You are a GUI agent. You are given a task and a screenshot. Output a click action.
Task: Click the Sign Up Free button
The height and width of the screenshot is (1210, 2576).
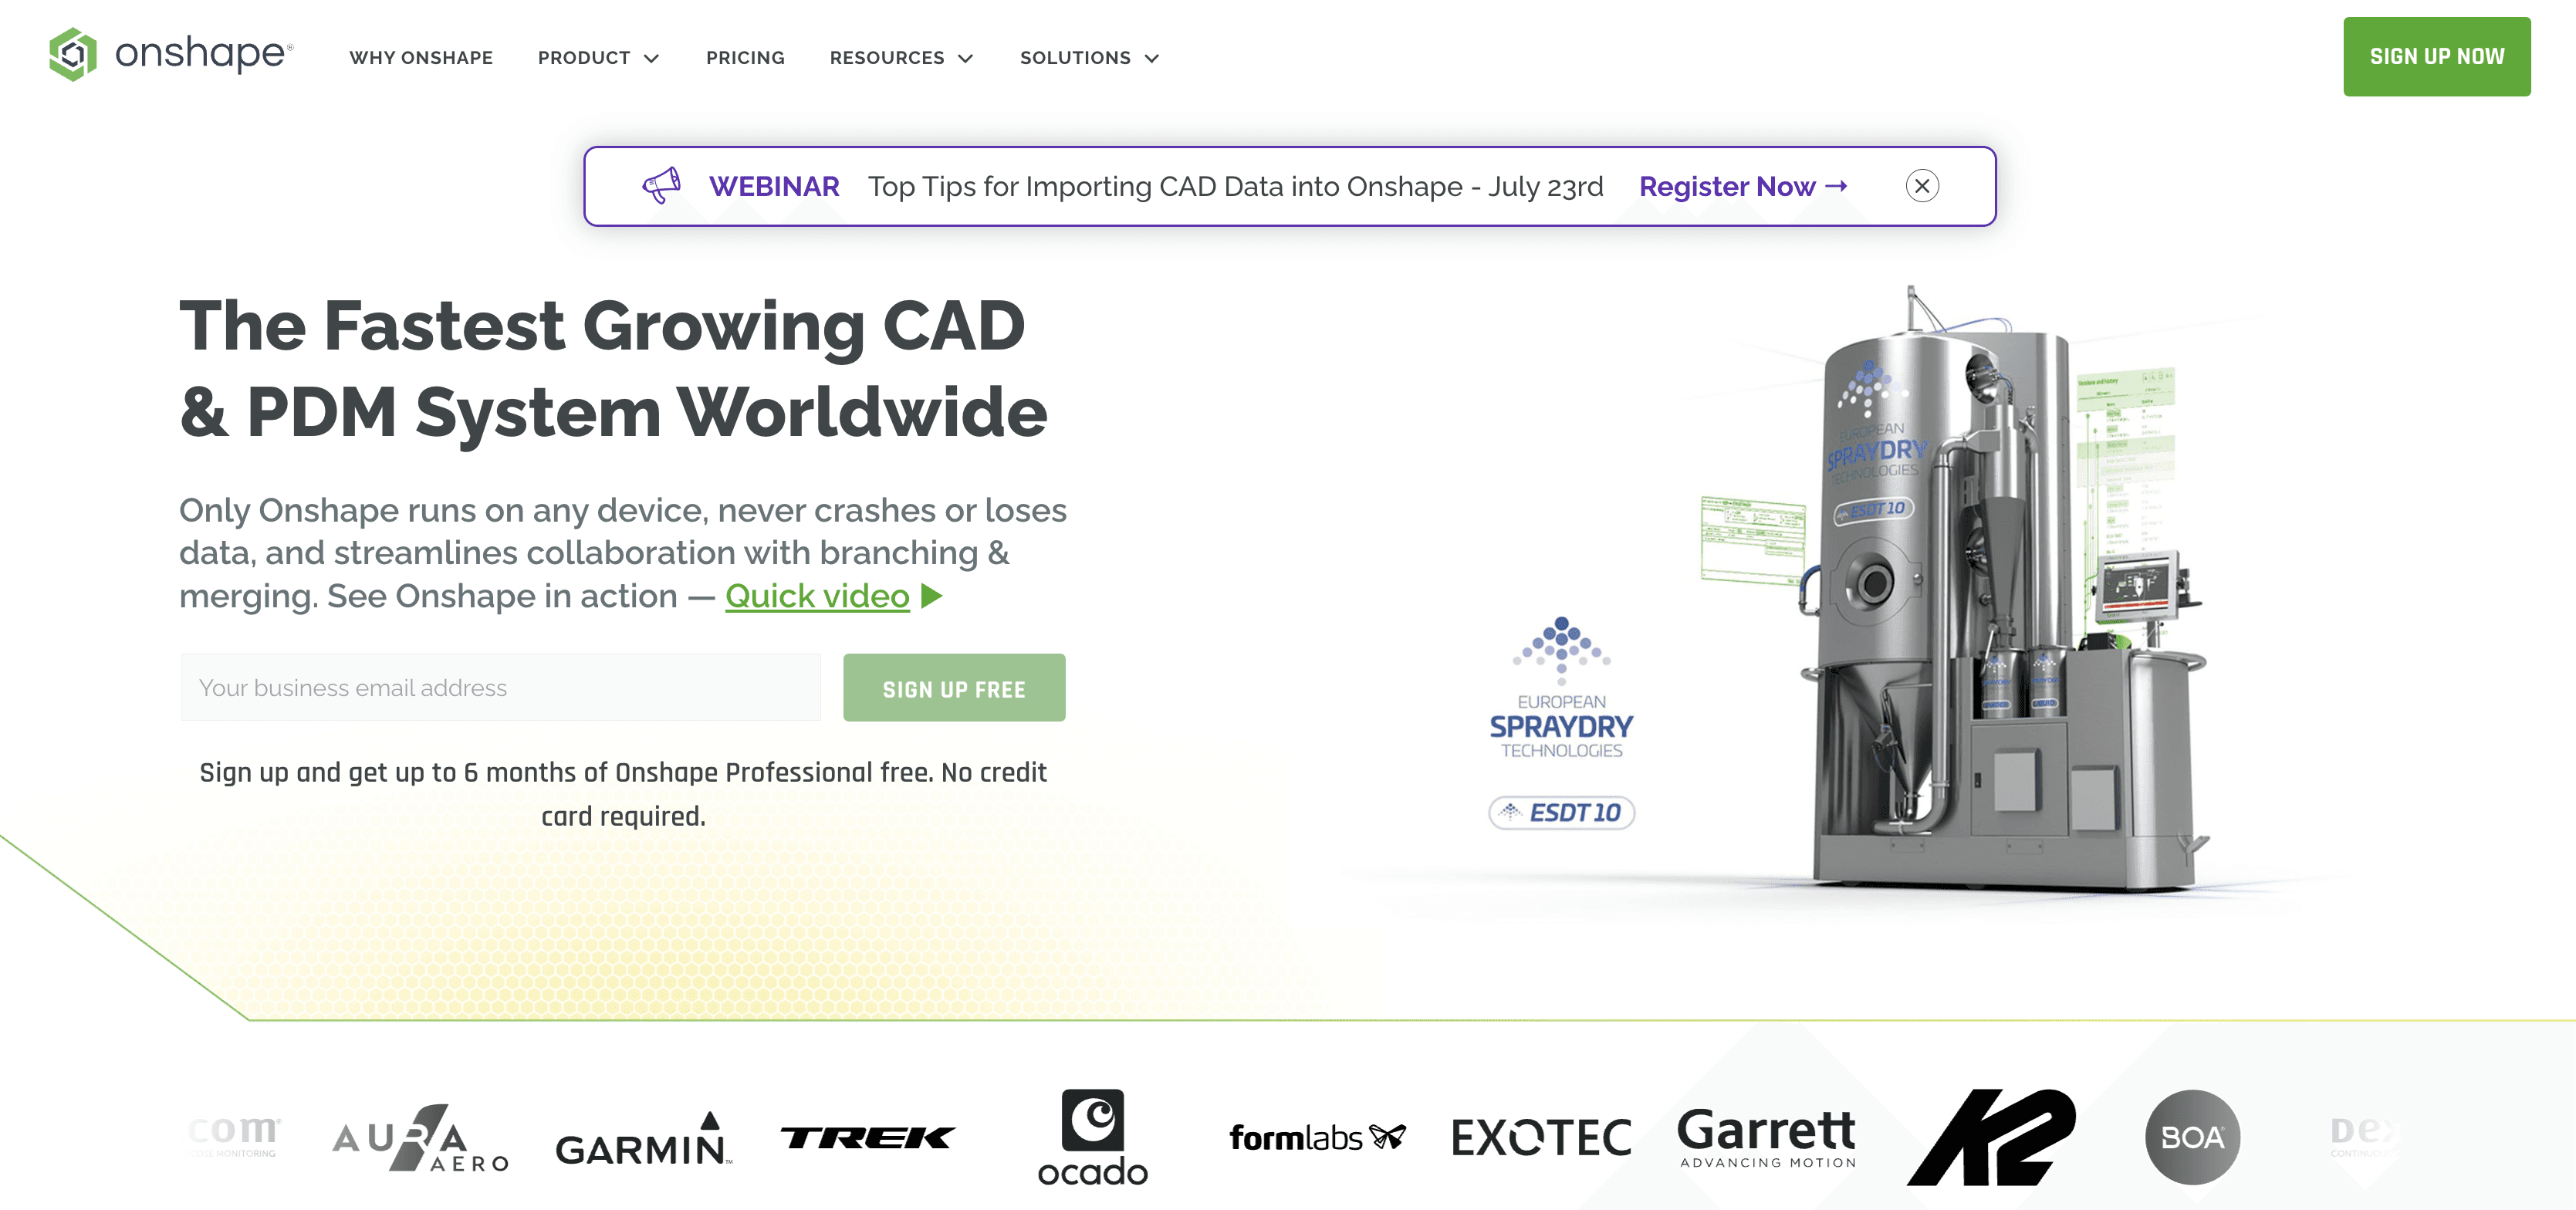pos(954,688)
